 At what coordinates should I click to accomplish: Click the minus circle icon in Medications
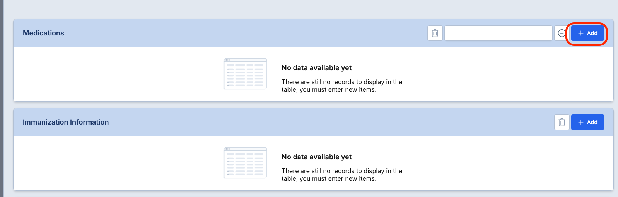tap(562, 33)
